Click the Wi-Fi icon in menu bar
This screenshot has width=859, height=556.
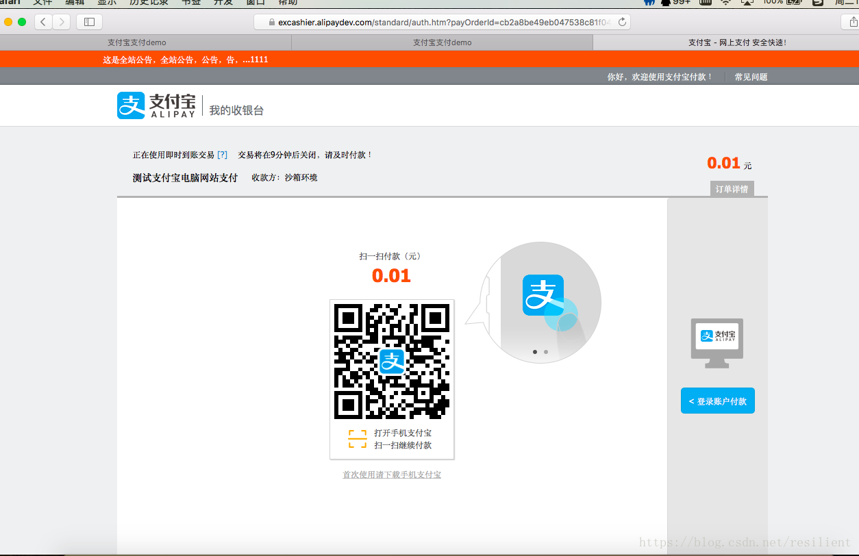[x=725, y=2]
